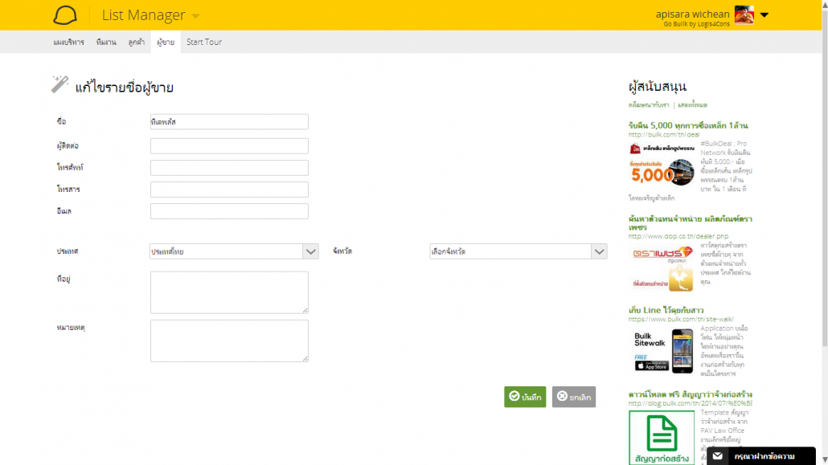
Task: Click the envelope icon in message widget
Action: click(x=718, y=456)
